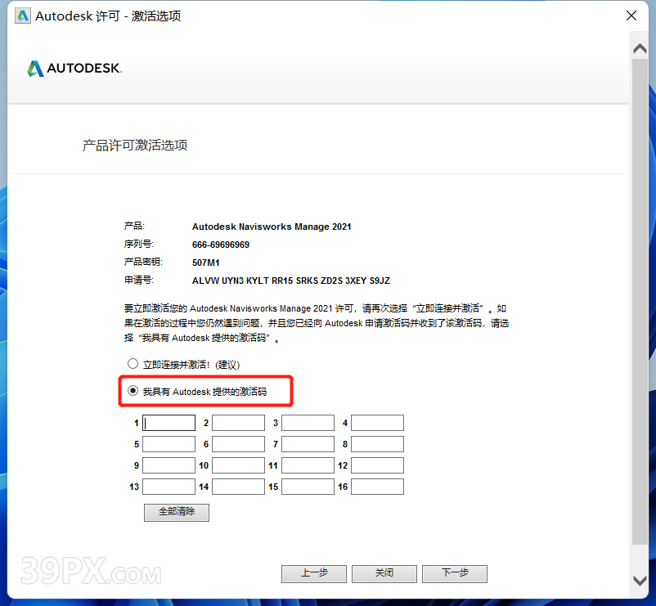Click the Autodesk title bar app icon
Viewport: 656px width, 606px height.
tap(23, 16)
